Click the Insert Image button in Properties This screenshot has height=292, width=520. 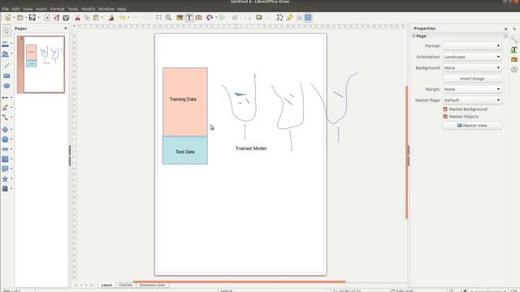pos(472,79)
